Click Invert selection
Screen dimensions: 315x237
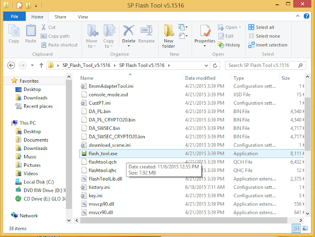pyautogui.click(x=268, y=45)
